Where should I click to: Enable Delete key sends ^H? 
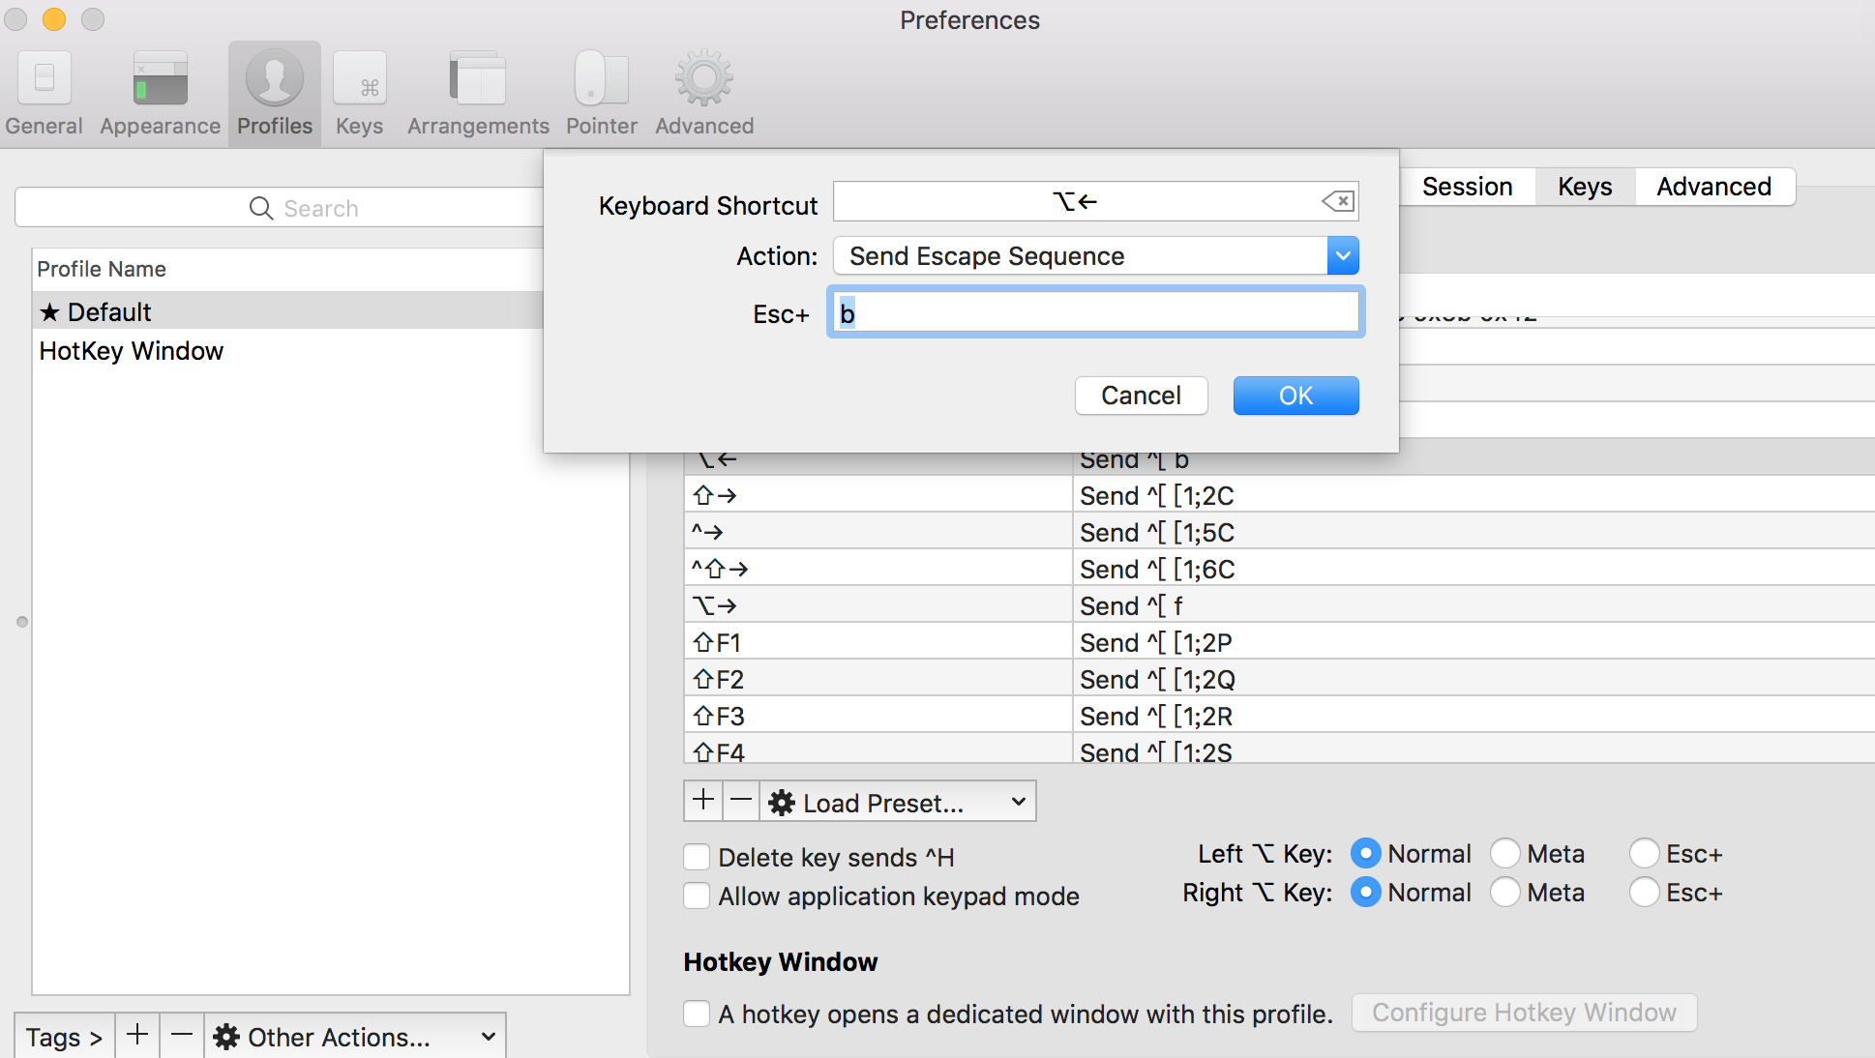pos(697,857)
